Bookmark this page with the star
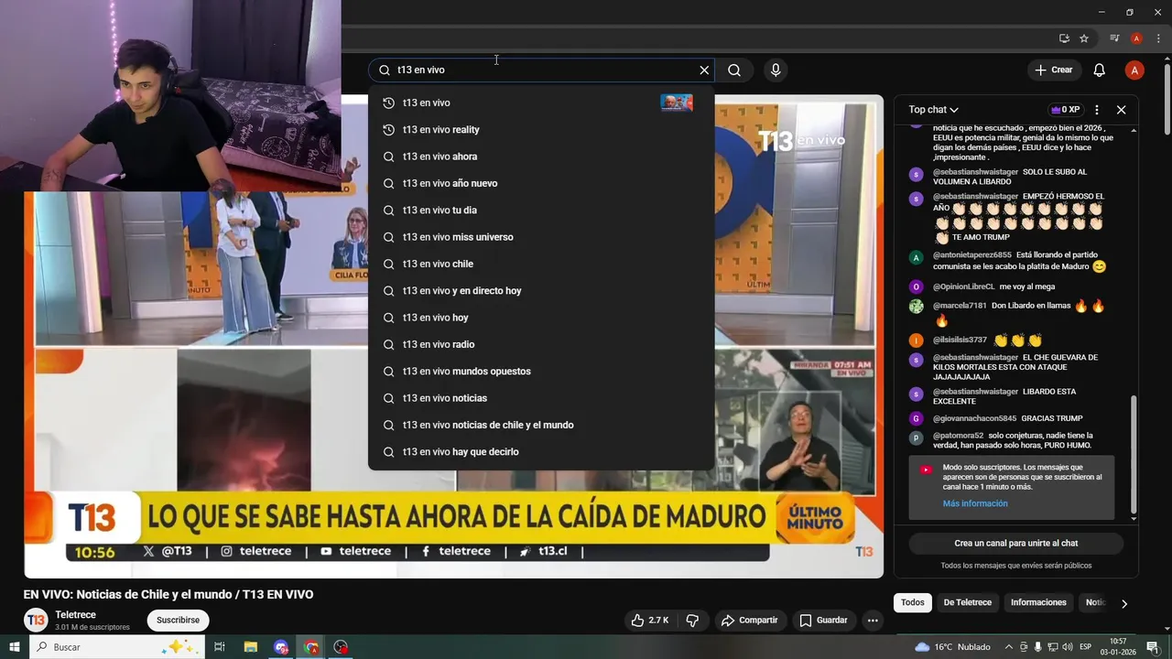1172x659 pixels. pos(1084,38)
